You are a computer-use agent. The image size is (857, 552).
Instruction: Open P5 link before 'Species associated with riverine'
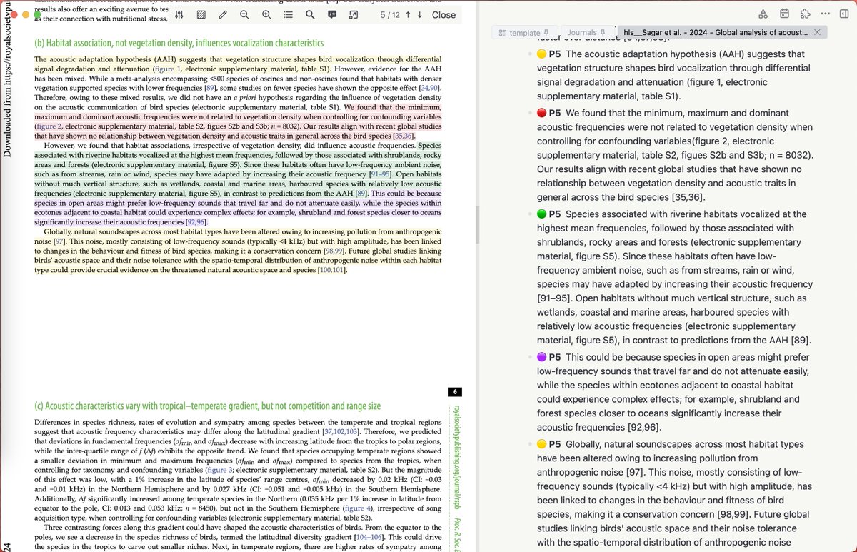pyautogui.click(x=555, y=214)
